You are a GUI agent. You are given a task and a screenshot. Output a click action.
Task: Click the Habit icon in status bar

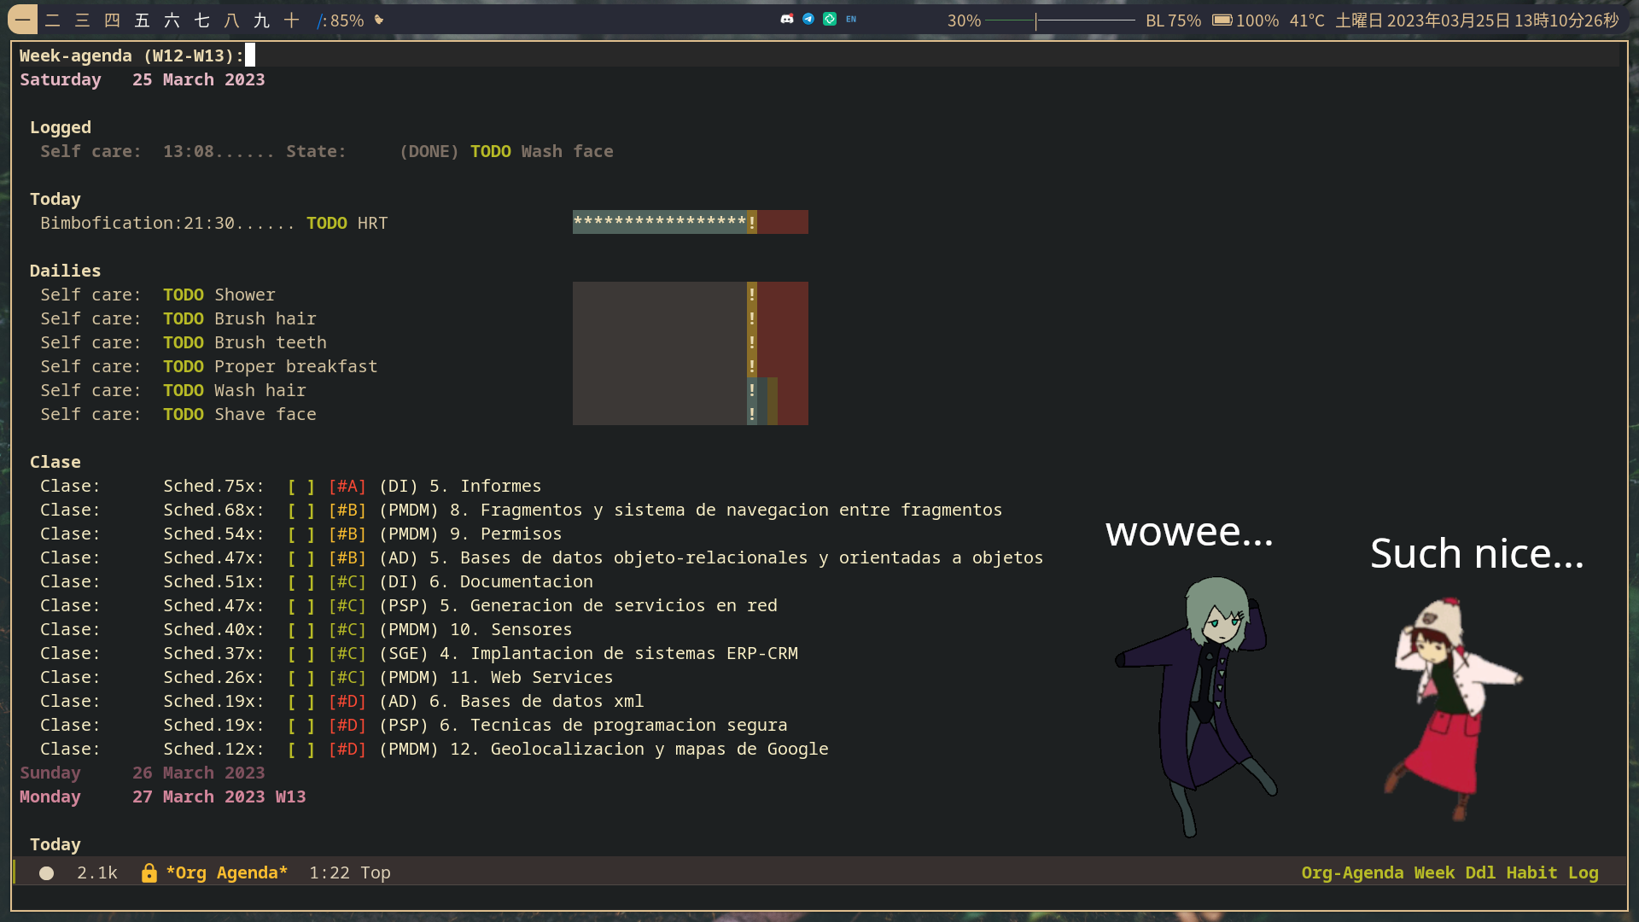pos(1534,872)
